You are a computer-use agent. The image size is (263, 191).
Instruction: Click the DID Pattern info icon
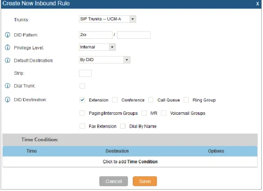(x=8, y=35)
